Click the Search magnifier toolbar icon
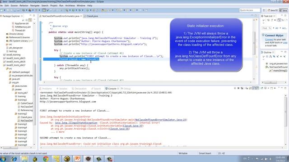The height and width of the screenshot is (162, 289). [x=110, y=10]
